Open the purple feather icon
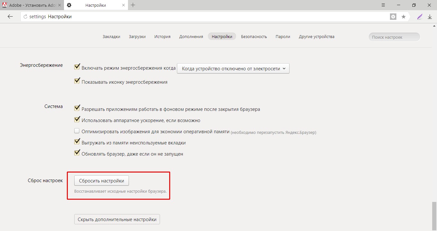Image resolution: width=437 pixels, height=231 pixels. pyautogui.click(x=420, y=17)
